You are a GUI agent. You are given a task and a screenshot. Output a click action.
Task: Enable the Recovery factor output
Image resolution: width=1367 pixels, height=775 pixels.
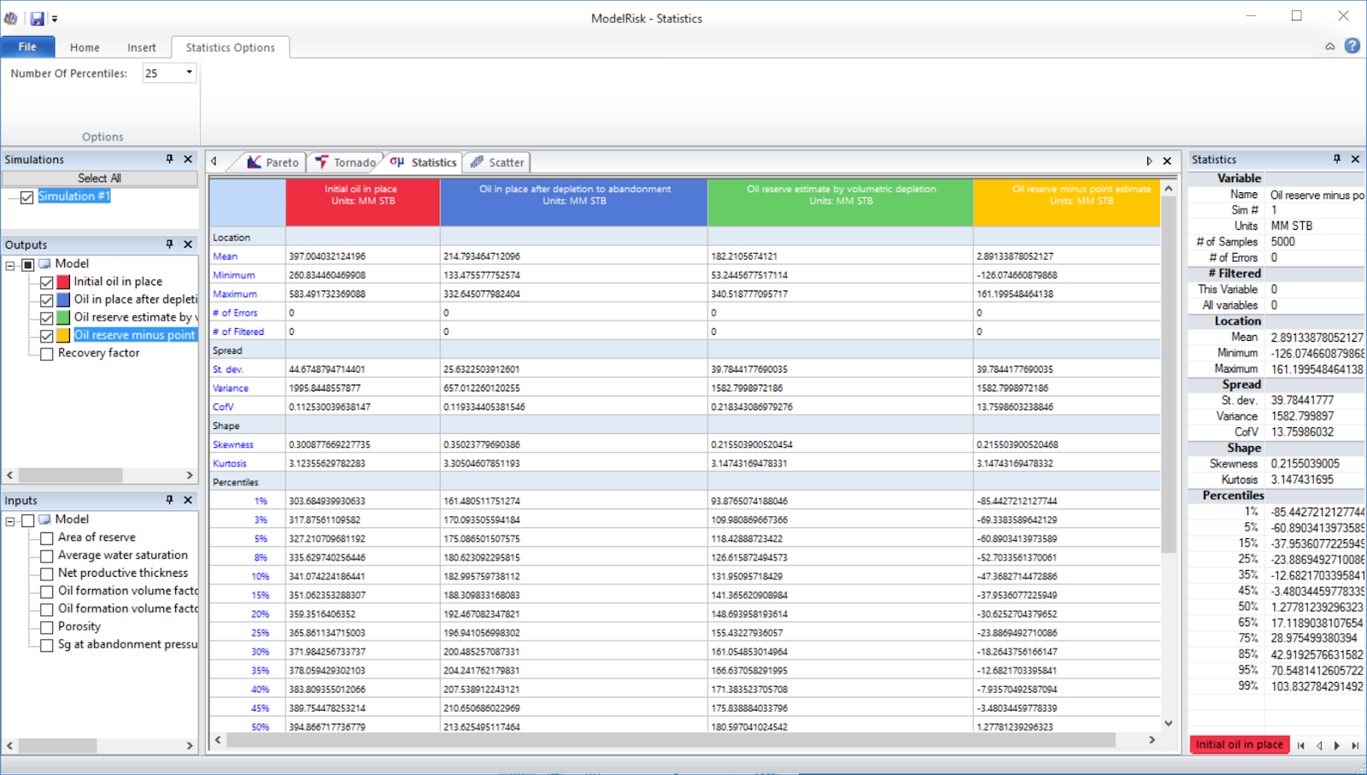click(x=46, y=353)
